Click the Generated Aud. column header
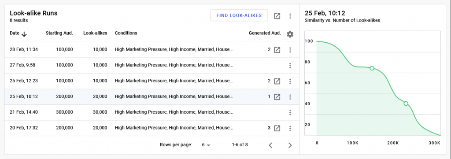 point(265,33)
